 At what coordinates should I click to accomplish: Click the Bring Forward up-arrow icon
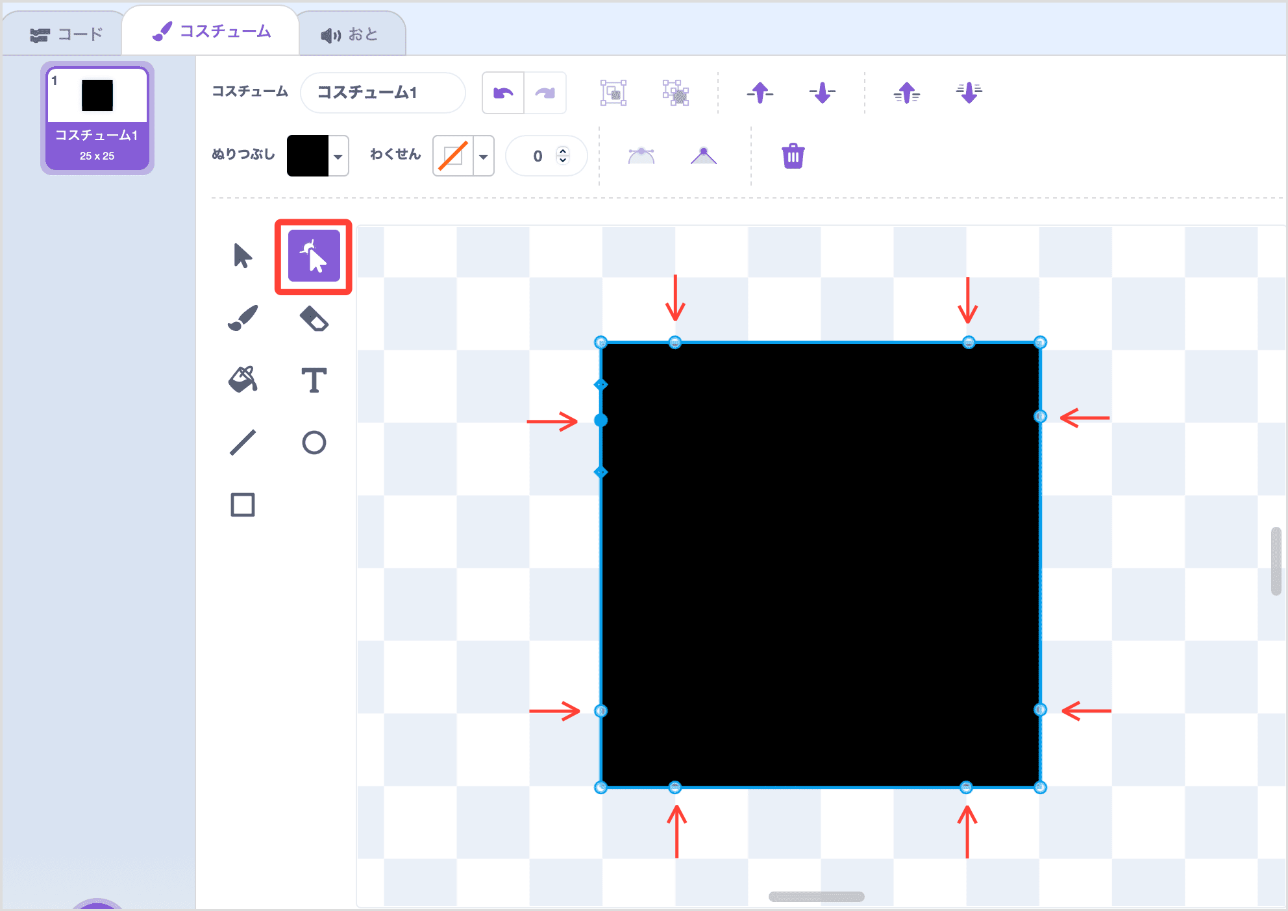click(760, 93)
